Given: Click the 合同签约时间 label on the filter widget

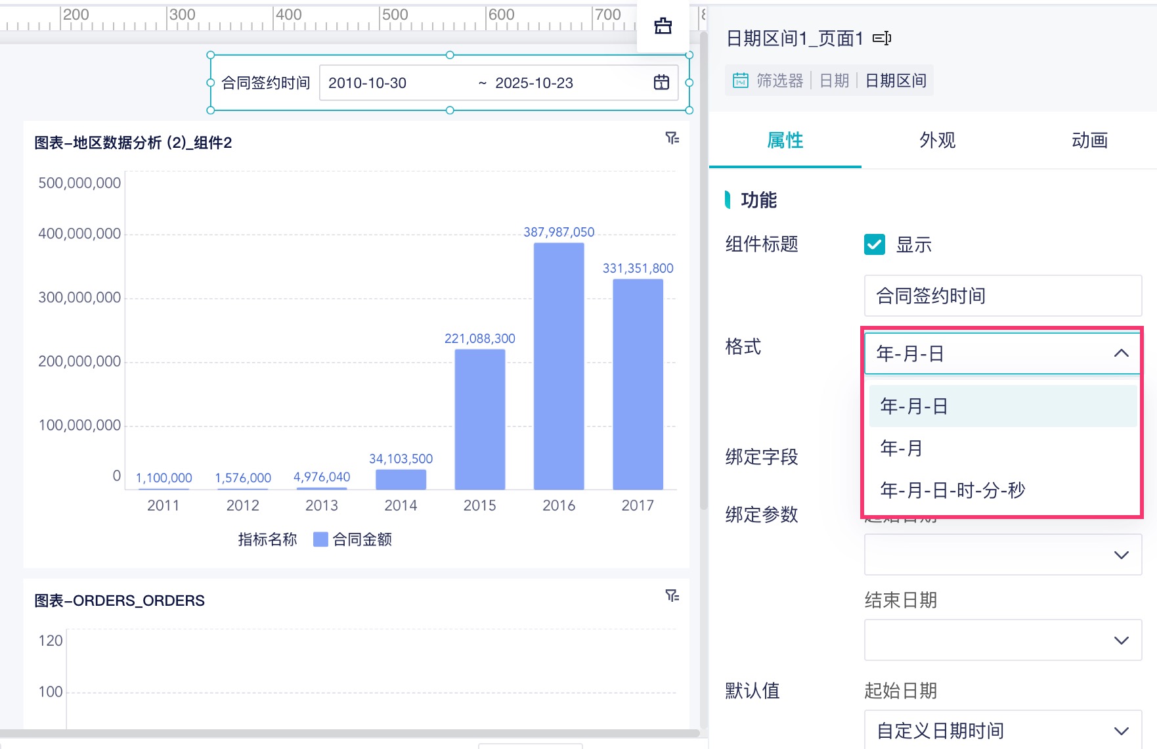Looking at the screenshot, I should (265, 83).
